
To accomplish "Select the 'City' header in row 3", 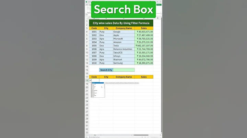I will 106,28.
